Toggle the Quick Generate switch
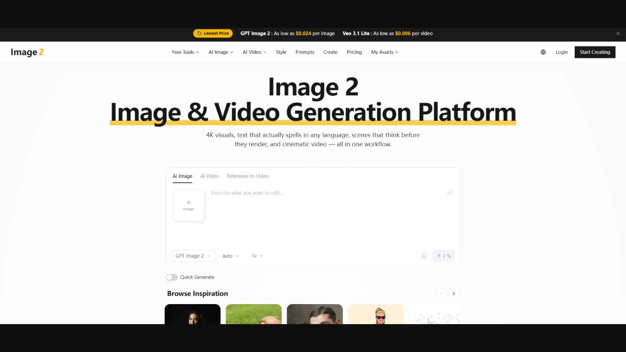 (x=172, y=277)
